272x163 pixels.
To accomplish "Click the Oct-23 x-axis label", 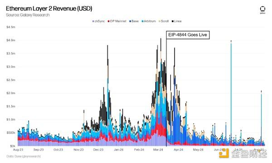I will [x=58, y=149].
